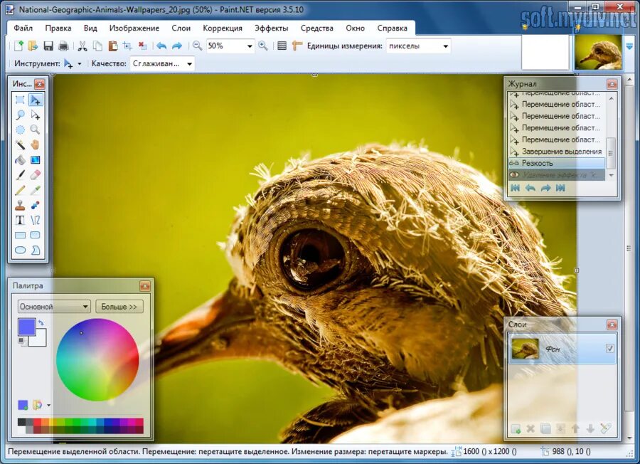Toggle visibility checkbox of Фон layer
This screenshot has width=640, height=464.
pyautogui.click(x=610, y=349)
